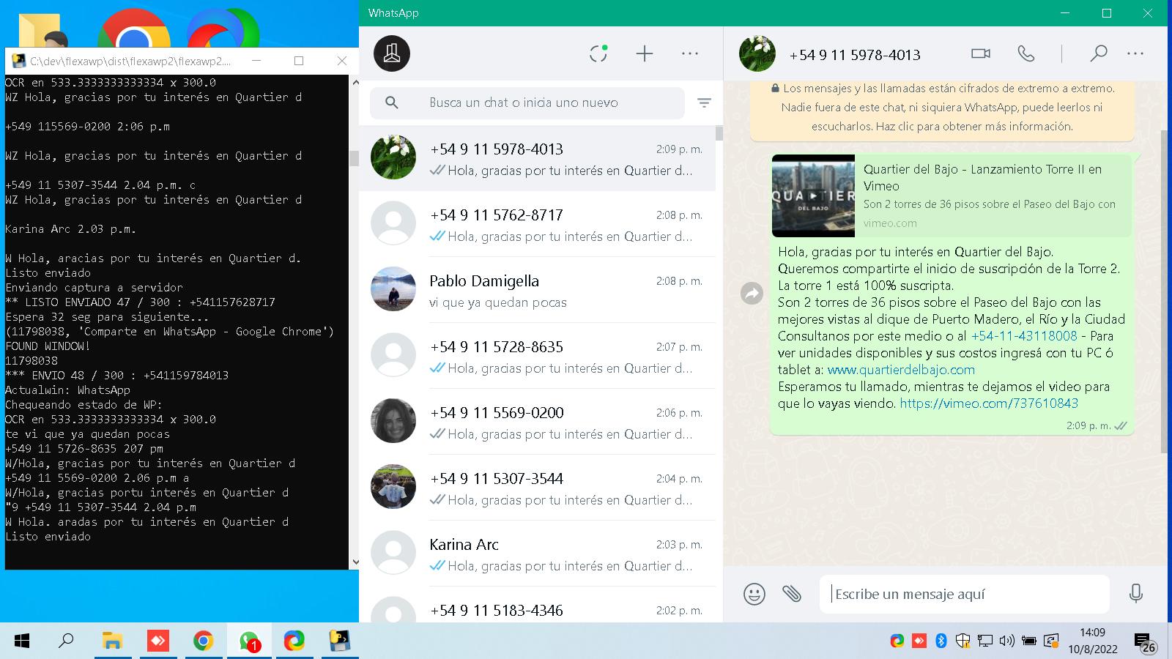Switch to Chrome in the taskbar
The height and width of the screenshot is (659, 1172).
pos(203,641)
